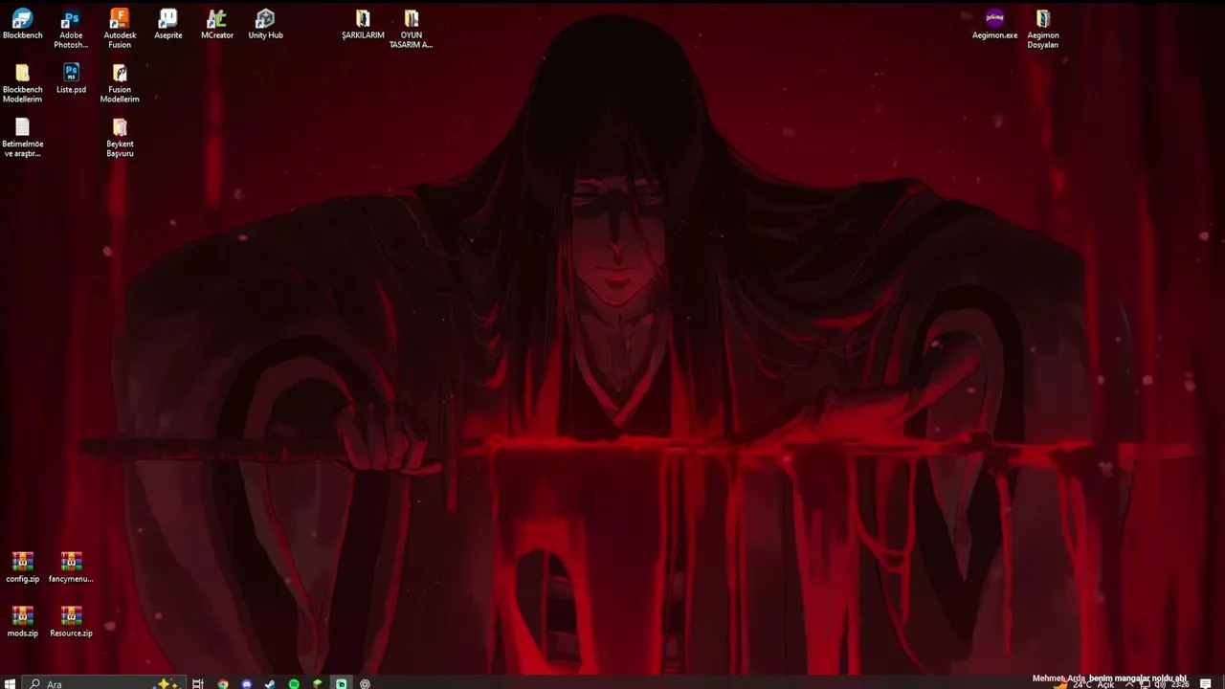Viewport: 1225px width, 689px height.
Task: Open the Unity Hub shortcut
Action: 266,25
